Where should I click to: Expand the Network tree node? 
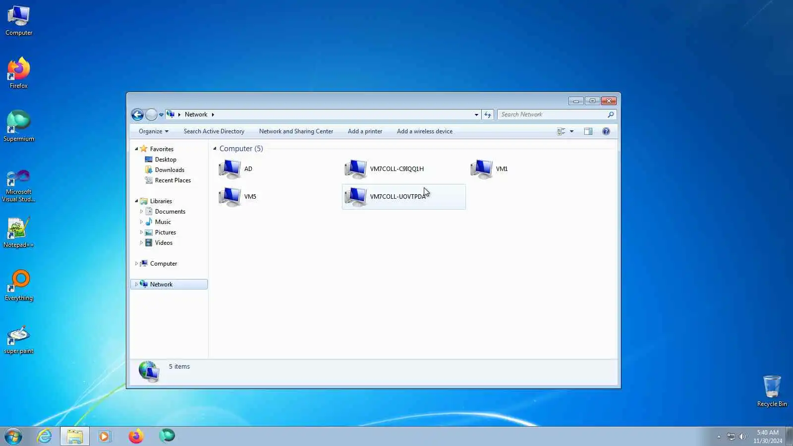[x=136, y=284]
